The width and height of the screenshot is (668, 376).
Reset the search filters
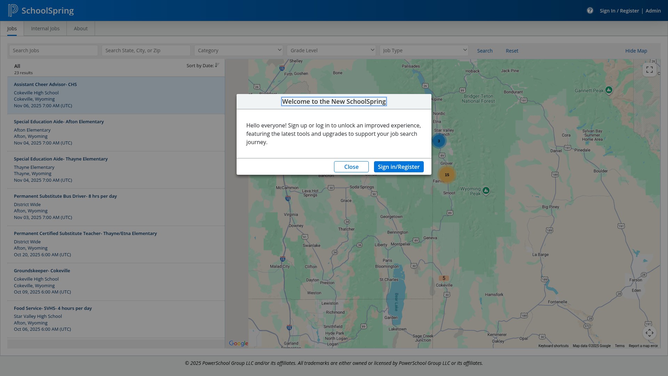[x=512, y=51]
